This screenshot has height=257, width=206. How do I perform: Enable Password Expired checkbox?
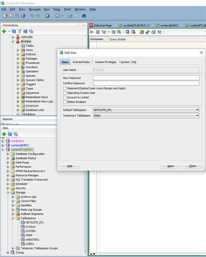[65, 88]
